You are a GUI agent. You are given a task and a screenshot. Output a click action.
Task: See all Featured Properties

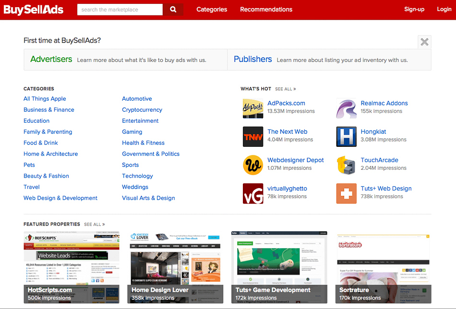pyautogui.click(x=95, y=225)
